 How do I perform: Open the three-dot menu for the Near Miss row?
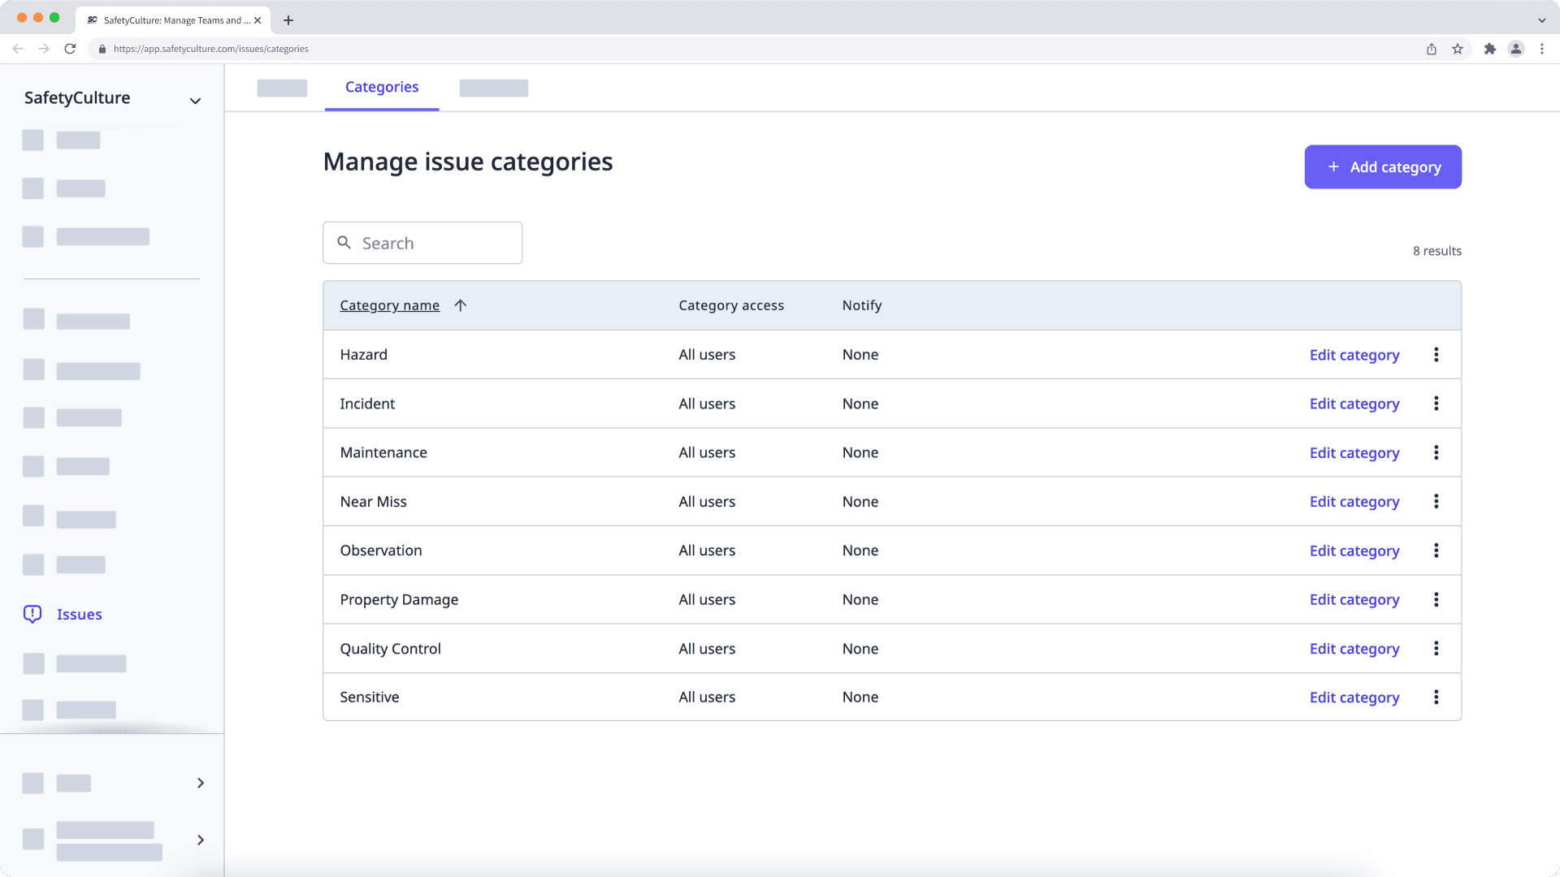point(1436,501)
